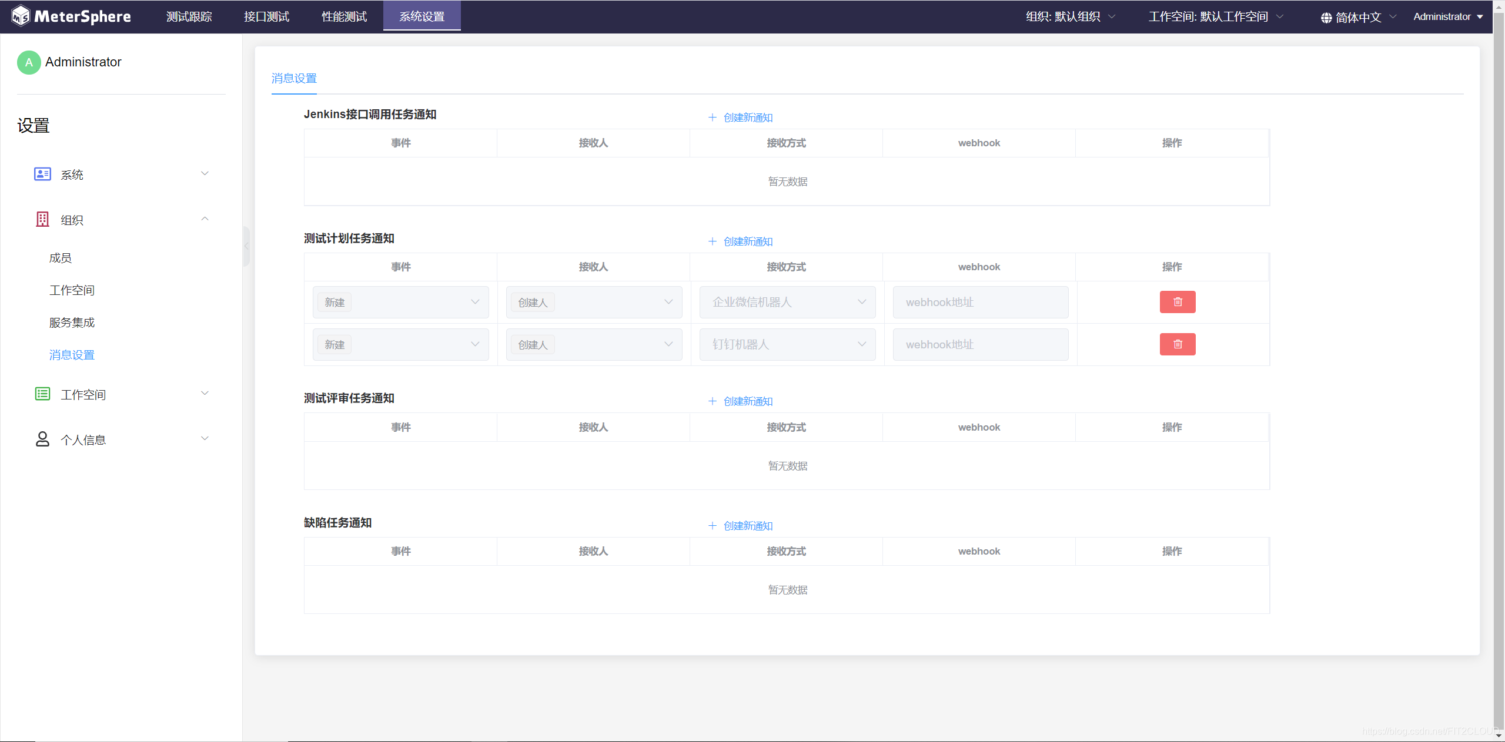The image size is (1505, 742).
Task: Expand the System menu section
Action: [205, 174]
